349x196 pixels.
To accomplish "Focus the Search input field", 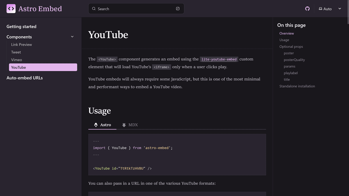I will 136,9.
